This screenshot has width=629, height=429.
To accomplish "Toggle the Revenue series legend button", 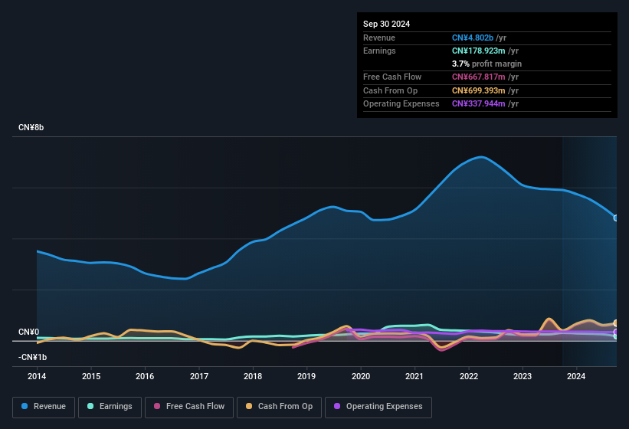I will (44, 407).
